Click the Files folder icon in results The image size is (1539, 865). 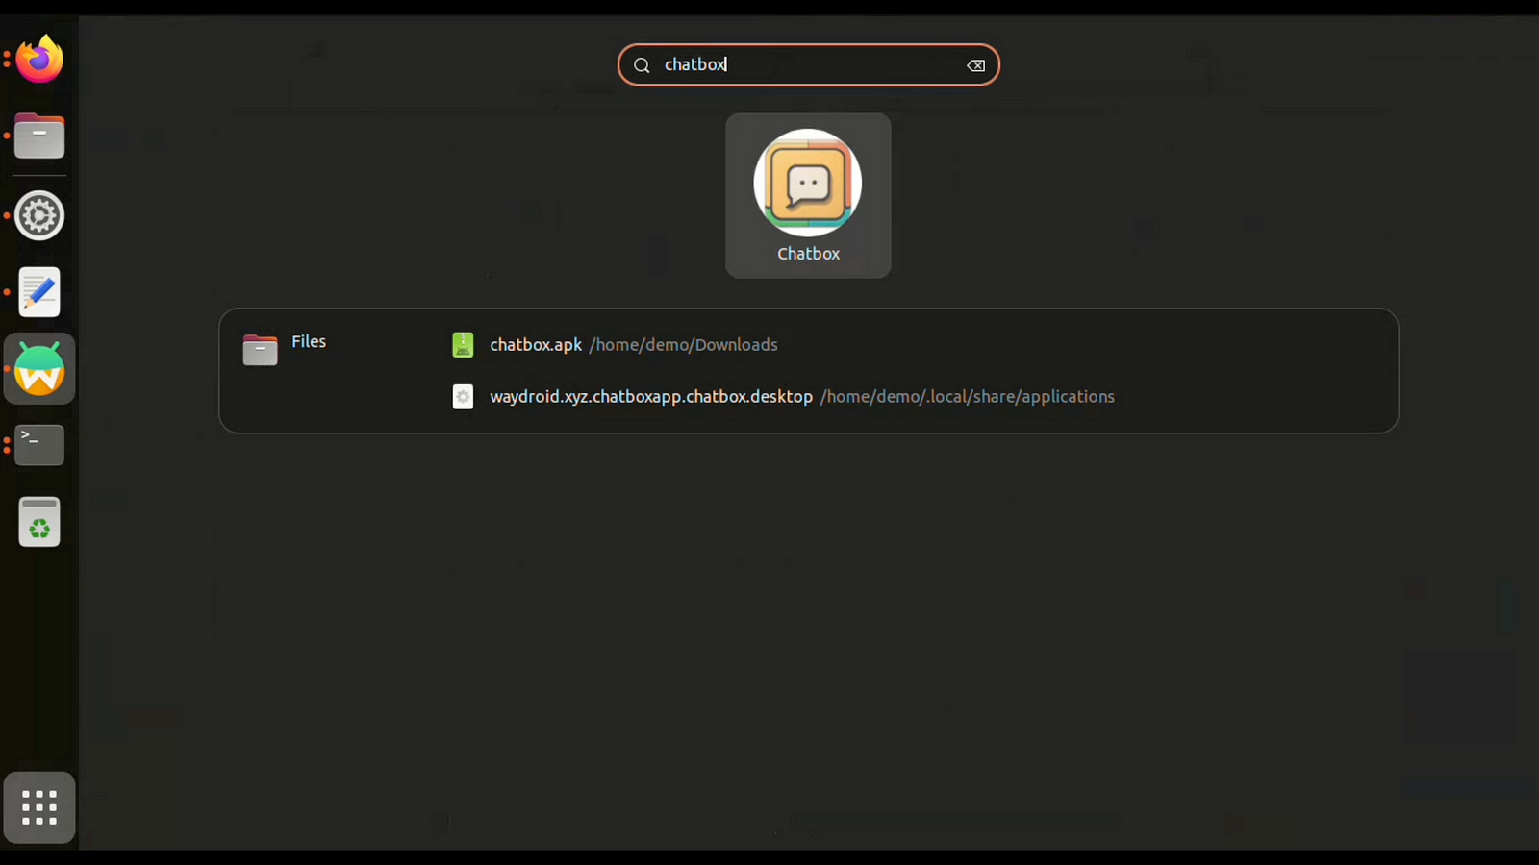click(260, 350)
